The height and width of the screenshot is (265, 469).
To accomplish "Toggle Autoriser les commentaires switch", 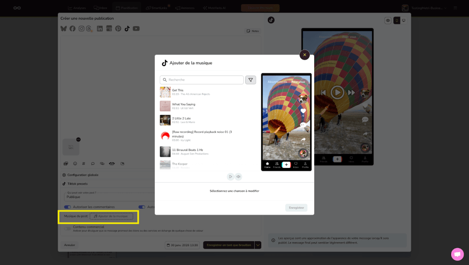I will (x=67, y=207).
